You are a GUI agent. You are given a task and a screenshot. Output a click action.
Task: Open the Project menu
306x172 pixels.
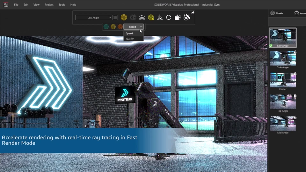tap(49, 5)
